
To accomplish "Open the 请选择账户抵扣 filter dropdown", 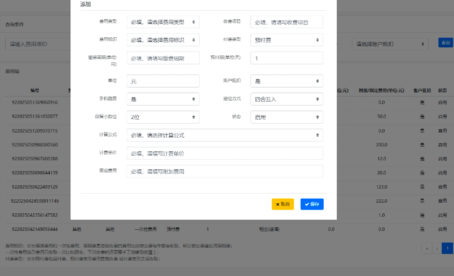I will pyautogui.click(x=390, y=43).
